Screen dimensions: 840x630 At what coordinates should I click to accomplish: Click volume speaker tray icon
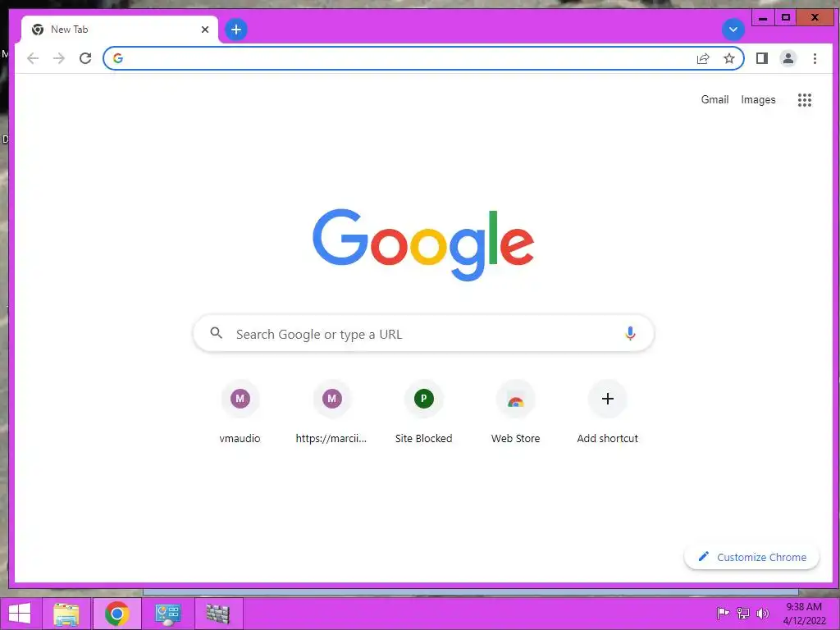762,614
